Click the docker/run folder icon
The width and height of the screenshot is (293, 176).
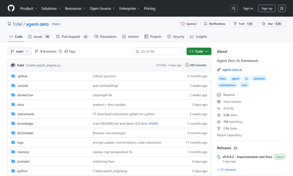[x=13, y=95]
